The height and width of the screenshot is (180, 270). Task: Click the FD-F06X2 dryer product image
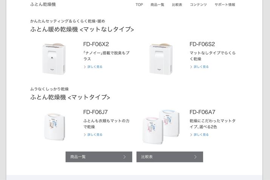point(55,58)
